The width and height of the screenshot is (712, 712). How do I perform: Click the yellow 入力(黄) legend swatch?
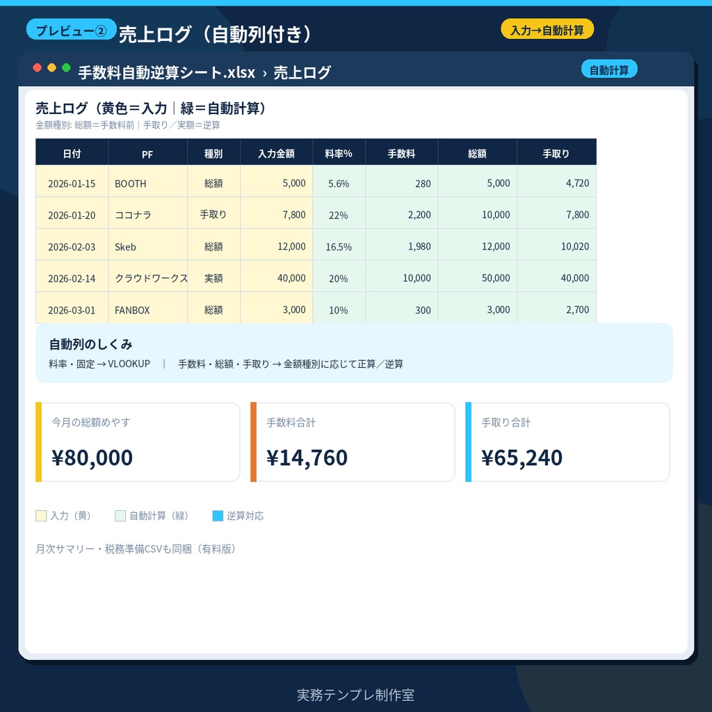click(x=41, y=516)
